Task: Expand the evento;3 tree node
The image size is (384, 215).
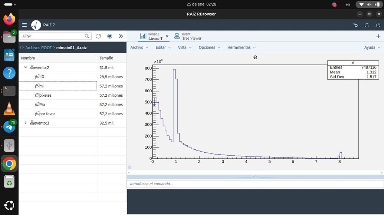Action: point(26,123)
